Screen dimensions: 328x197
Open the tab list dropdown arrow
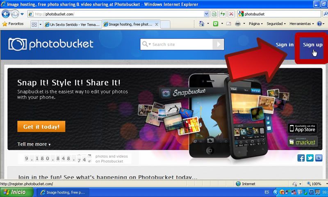40,24
